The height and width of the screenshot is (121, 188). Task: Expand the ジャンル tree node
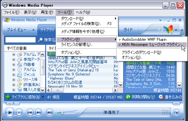click(x=14, y=75)
